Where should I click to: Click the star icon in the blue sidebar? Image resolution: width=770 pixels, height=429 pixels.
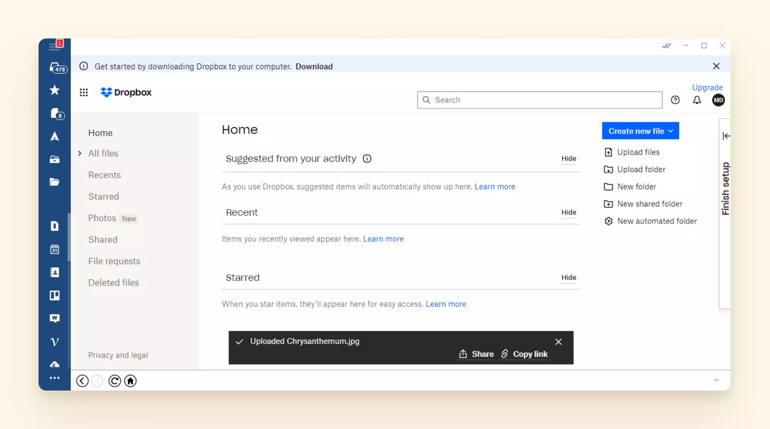point(55,90)
